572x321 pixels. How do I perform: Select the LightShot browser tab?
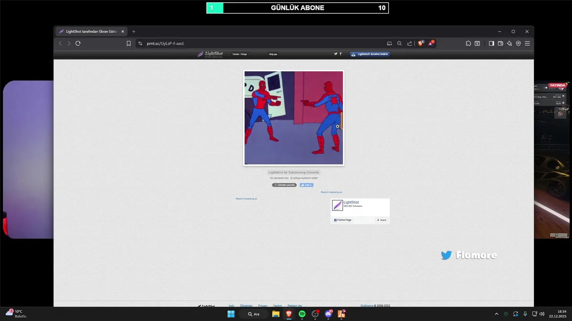pos(91,32)
